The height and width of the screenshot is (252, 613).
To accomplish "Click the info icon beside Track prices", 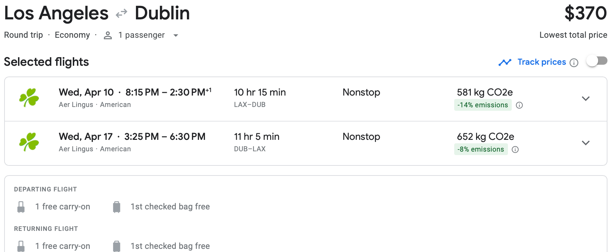I will point(574,63).
